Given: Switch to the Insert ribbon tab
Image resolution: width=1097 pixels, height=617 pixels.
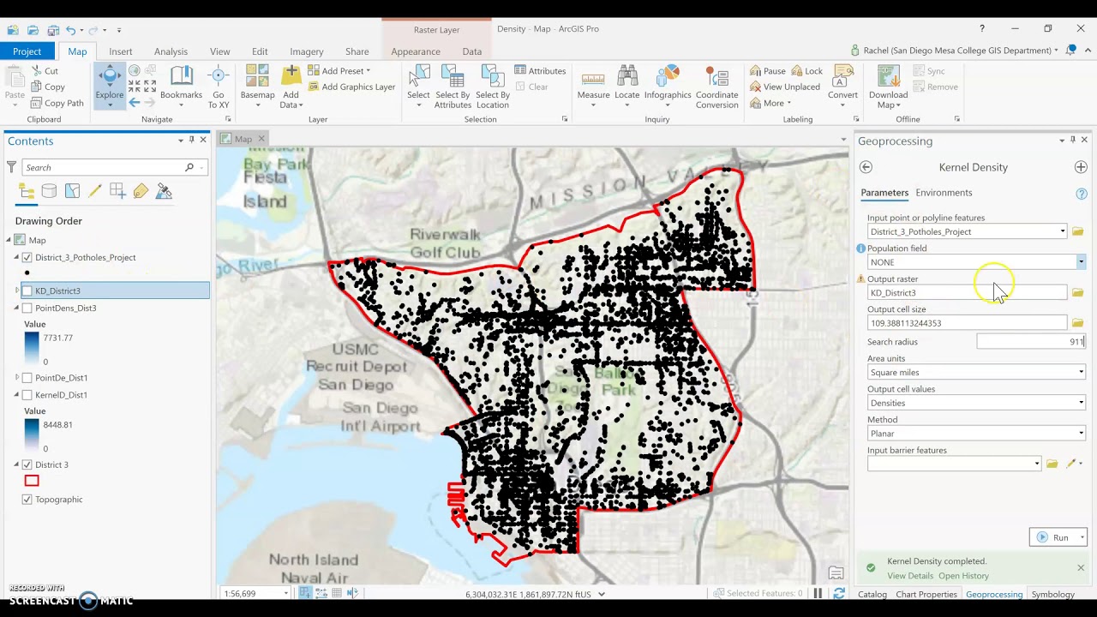Looking at the screenshot, I should click(x=120, y=51).
